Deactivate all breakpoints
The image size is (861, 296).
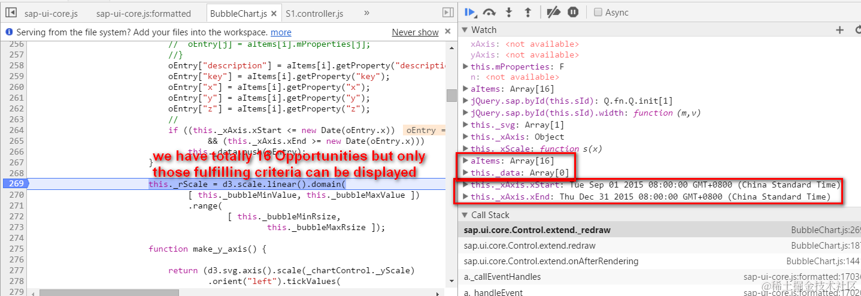(x=553, y=12)
